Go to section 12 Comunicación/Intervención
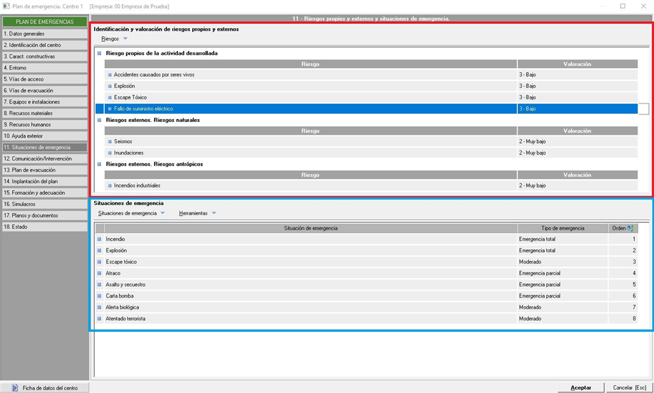 click(x=45, y=159)
